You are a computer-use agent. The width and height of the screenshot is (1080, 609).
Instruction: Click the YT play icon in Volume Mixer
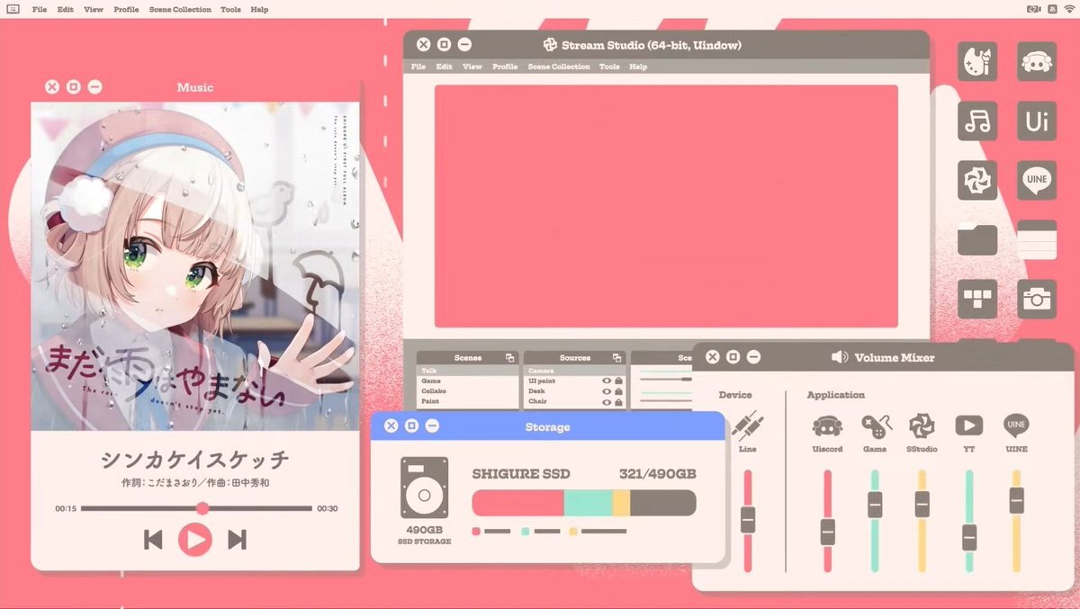(x=968, y=425)
